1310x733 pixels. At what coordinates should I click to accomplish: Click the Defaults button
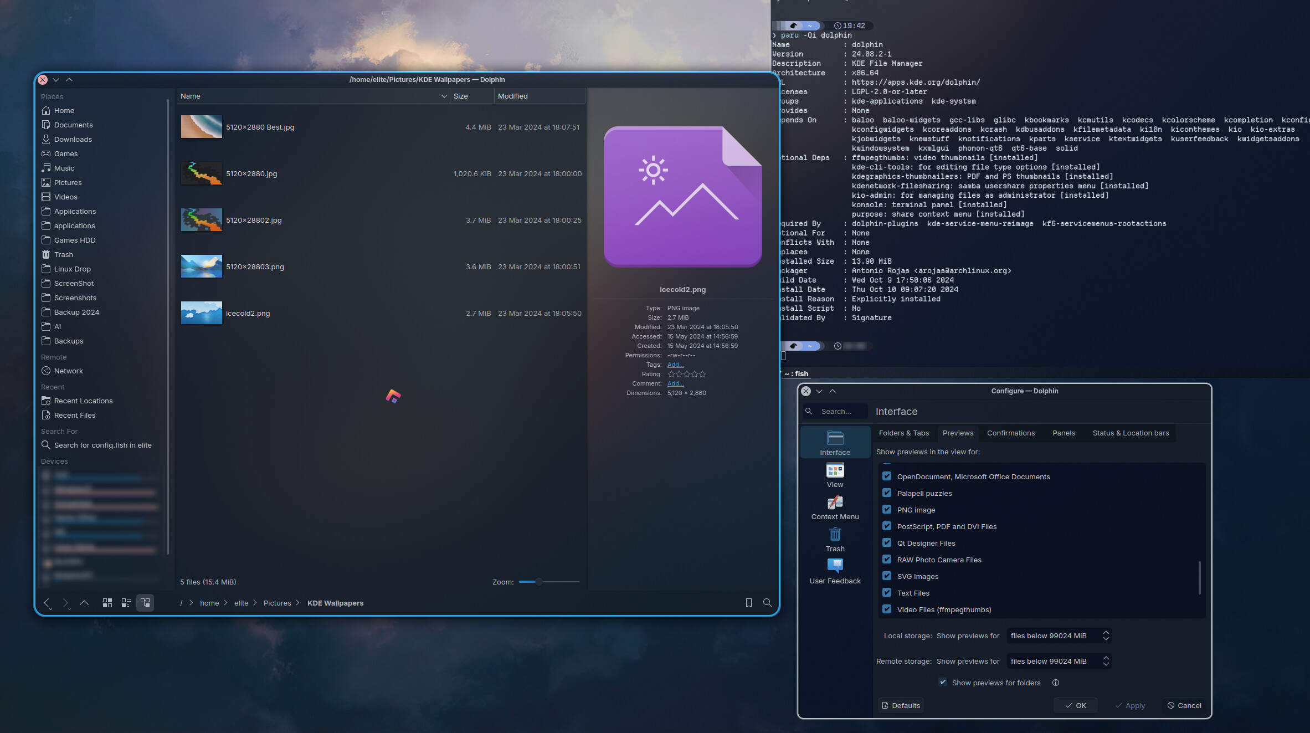pos(901,705)
